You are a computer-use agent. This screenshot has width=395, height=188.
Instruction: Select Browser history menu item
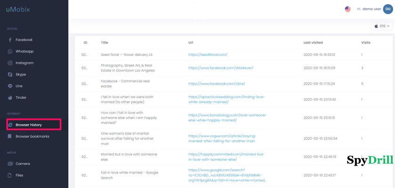[x=29, y=125]
